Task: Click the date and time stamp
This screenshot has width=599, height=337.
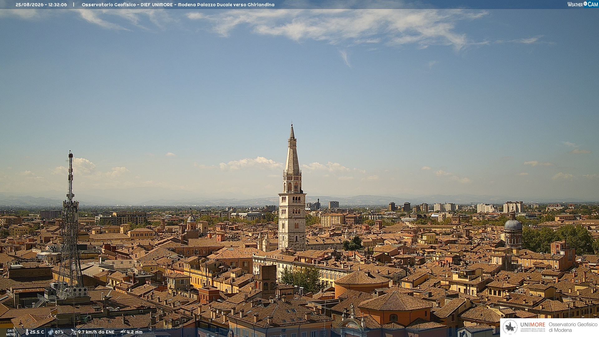Action: [x=41, y=5]
